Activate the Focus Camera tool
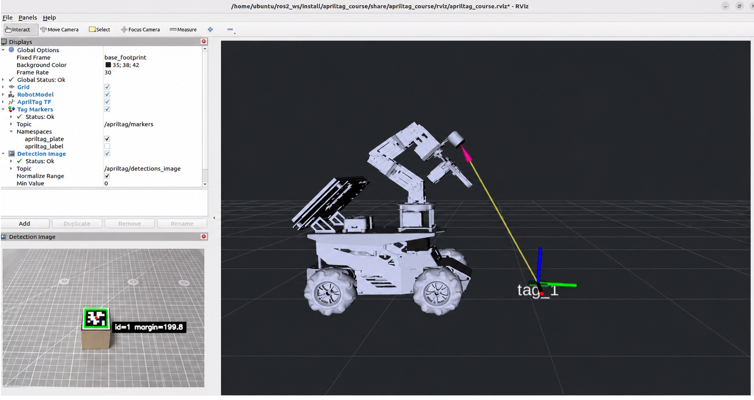Viewport: 754px width, 400px height. pos(140,30)
